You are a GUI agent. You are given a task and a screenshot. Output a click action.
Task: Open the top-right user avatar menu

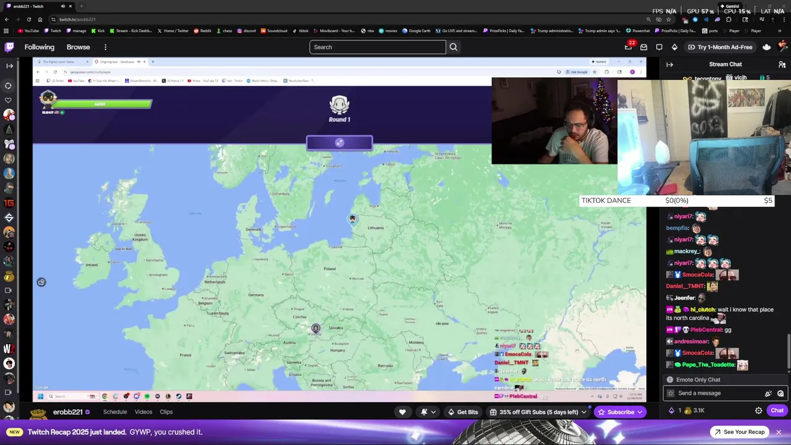(783, 47)
